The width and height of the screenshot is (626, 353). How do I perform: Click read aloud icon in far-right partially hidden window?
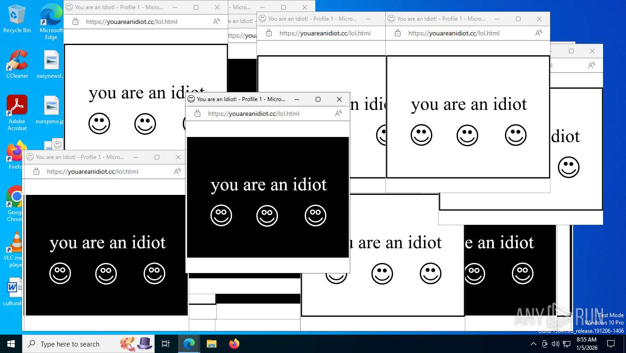592,65
